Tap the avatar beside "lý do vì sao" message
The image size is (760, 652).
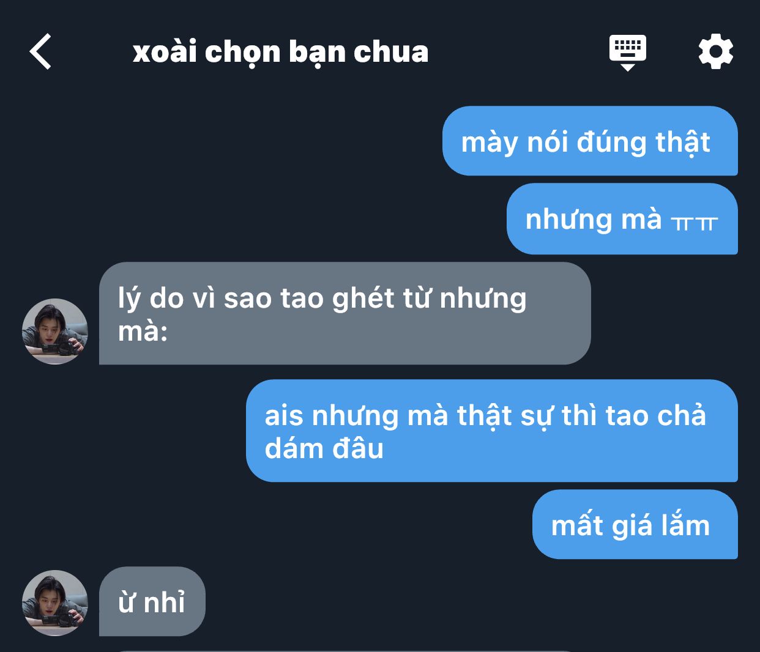point(55,332)
